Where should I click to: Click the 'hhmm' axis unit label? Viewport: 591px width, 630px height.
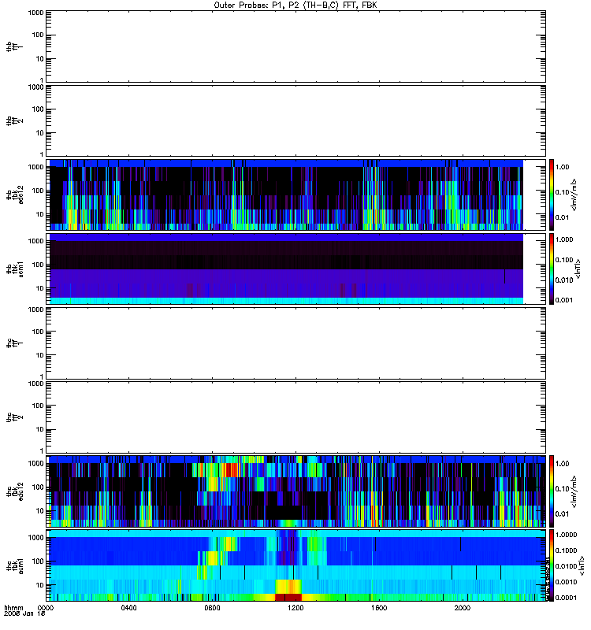pyautogui.click(x=14, y=608)
